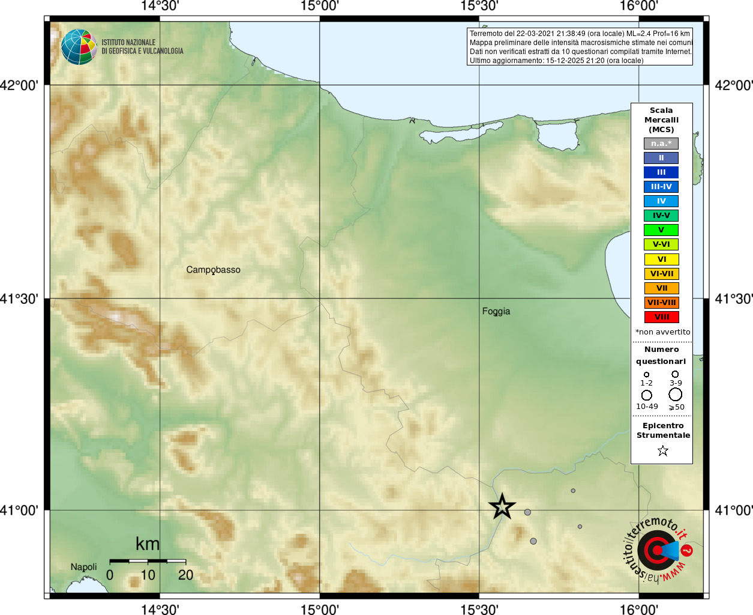Click the km scale bar

pyautogui.click(x=148, y=561)
